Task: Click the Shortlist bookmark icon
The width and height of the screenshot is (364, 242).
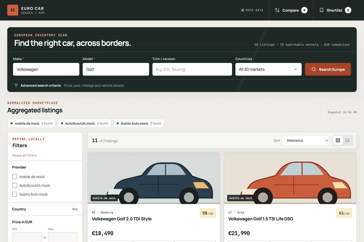Action: (322, 10)
